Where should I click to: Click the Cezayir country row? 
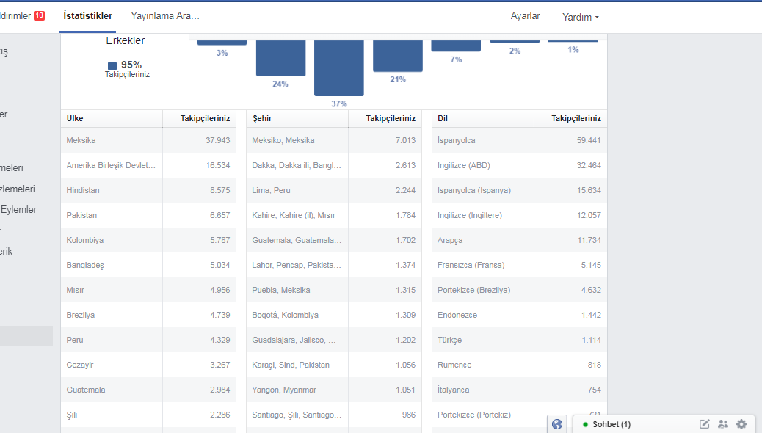point(148,365)
